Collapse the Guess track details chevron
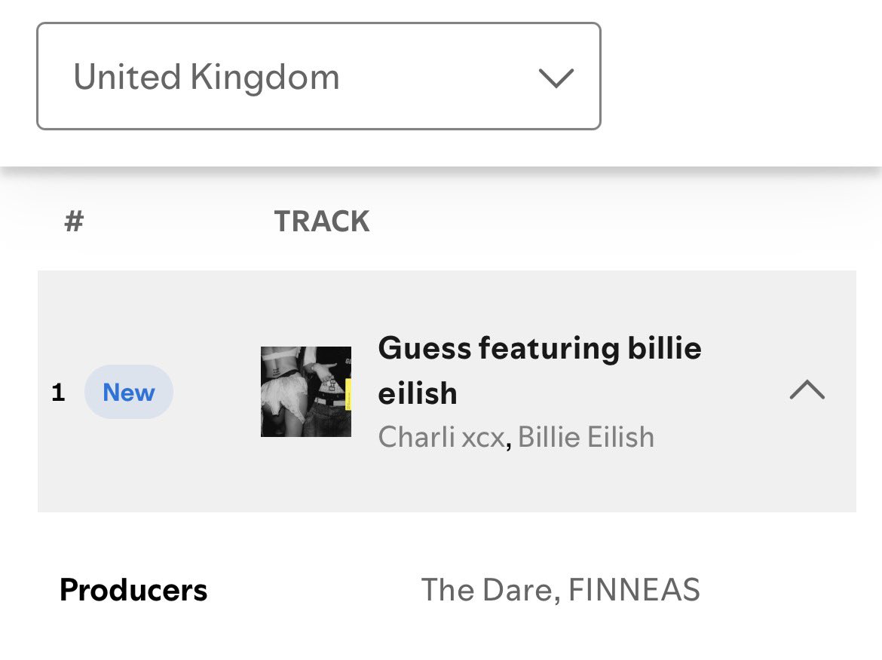Image resolution: width=882 pixels, height=660 pixels. (x=807, y=390)
